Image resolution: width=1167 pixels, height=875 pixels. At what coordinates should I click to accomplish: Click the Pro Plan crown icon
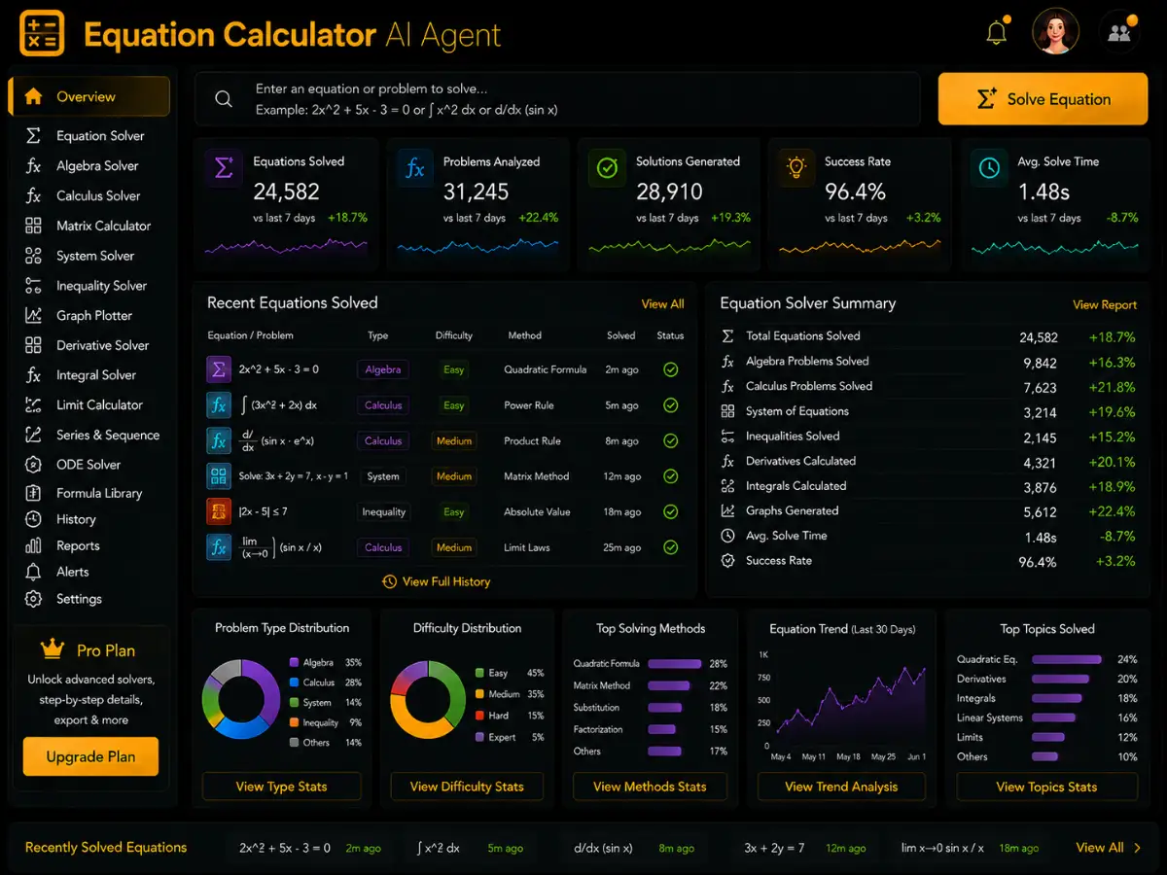click(x=52, y=649)
